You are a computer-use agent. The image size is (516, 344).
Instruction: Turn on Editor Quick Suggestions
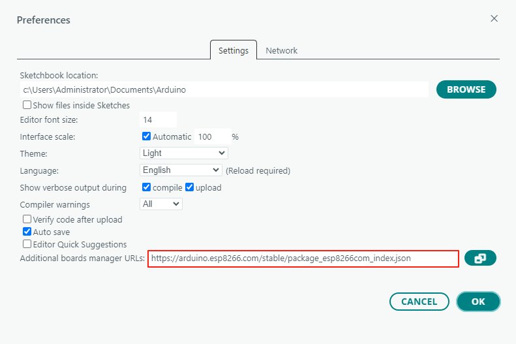point(27,244)
